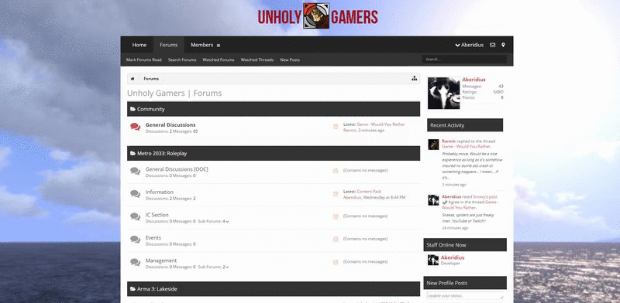Viewport: 620px width, 303px height.
Task: Select Watched Threads in sub-navigation
Action: (257, 60)
